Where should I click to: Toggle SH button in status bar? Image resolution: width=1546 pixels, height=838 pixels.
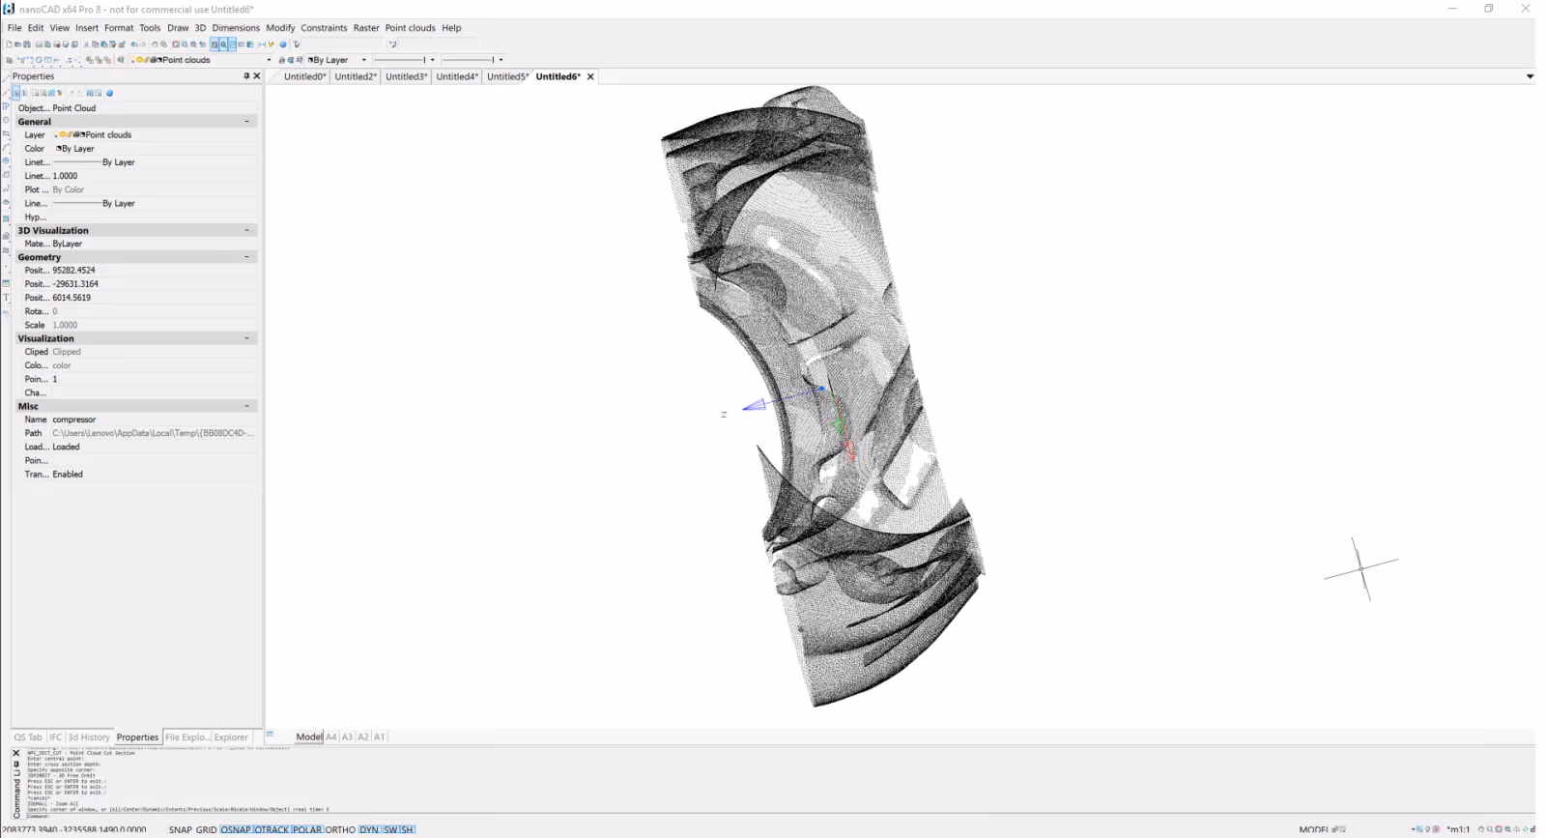(407, 829)
